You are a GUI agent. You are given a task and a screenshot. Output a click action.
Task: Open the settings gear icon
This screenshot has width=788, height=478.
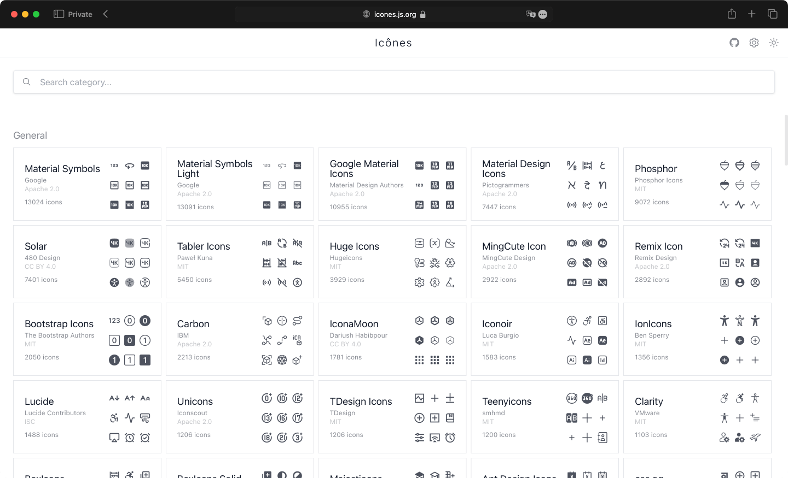(x=754, y=43)
